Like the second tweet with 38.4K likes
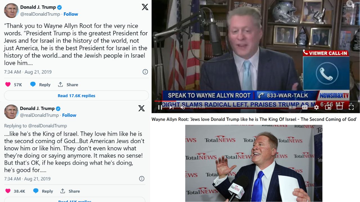Image resolution: width=360 pixels, height=202 pixels. tap(8, 191)
